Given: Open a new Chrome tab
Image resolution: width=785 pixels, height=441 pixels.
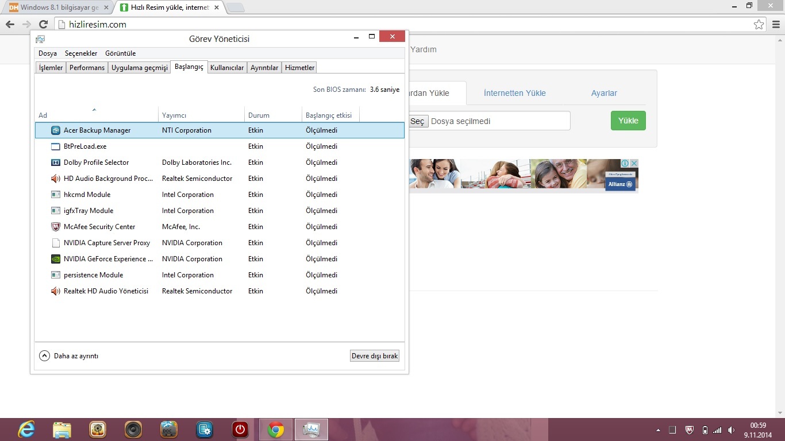Looking at the screenshot, I should tap(236, 7).
